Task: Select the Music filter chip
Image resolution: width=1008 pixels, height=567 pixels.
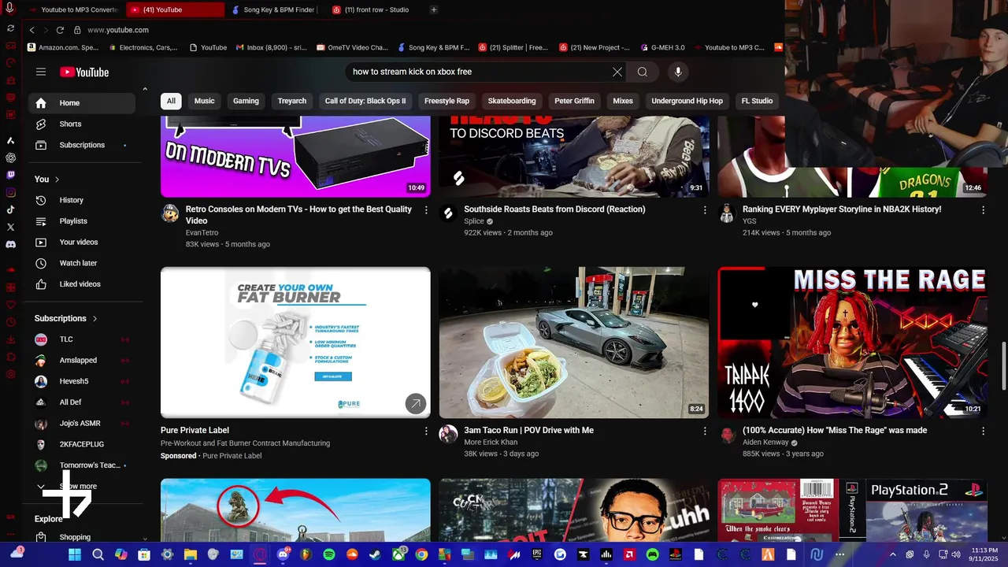Action: (205, 101)
